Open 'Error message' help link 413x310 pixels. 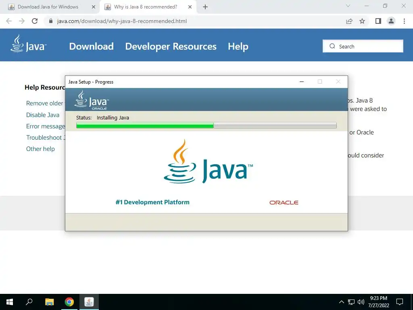click(x=45, y=126)
